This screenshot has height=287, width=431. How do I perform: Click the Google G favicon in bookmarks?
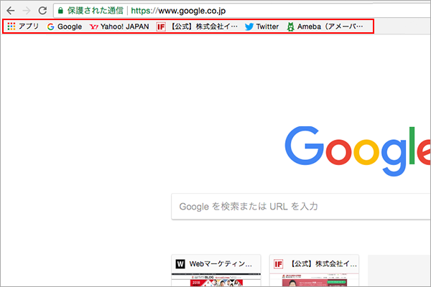tap(50, 27)
